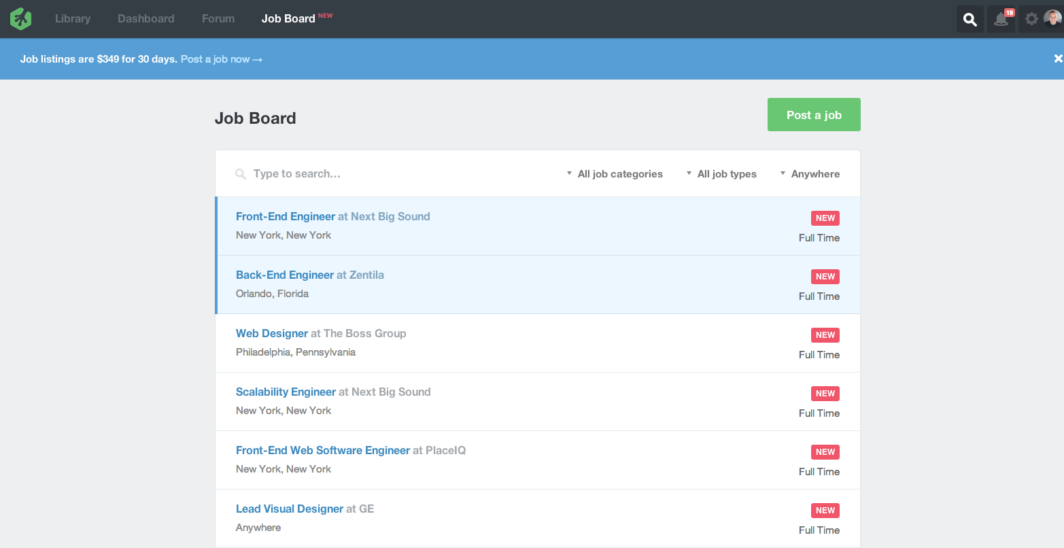Click the user profile avatar
1064x548 pixels.
click(1052, 18)
